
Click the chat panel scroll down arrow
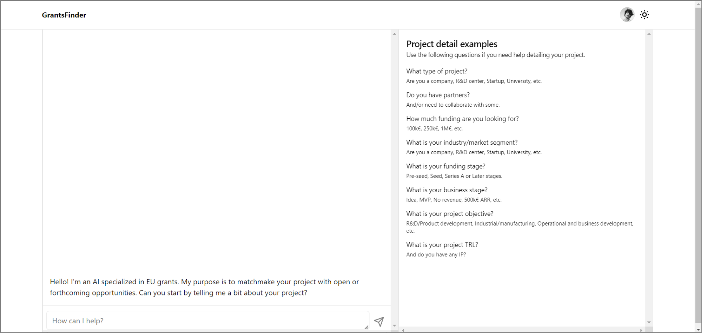point(395,326)
